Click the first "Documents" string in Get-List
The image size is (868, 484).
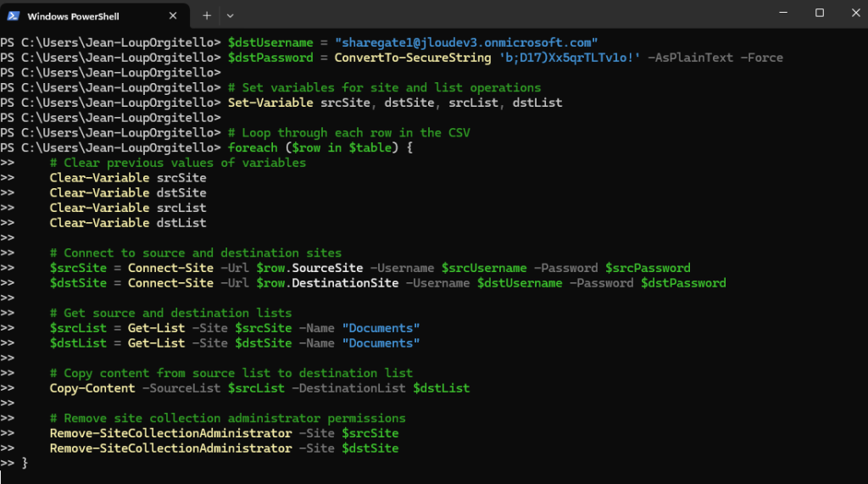click(381, 328)
